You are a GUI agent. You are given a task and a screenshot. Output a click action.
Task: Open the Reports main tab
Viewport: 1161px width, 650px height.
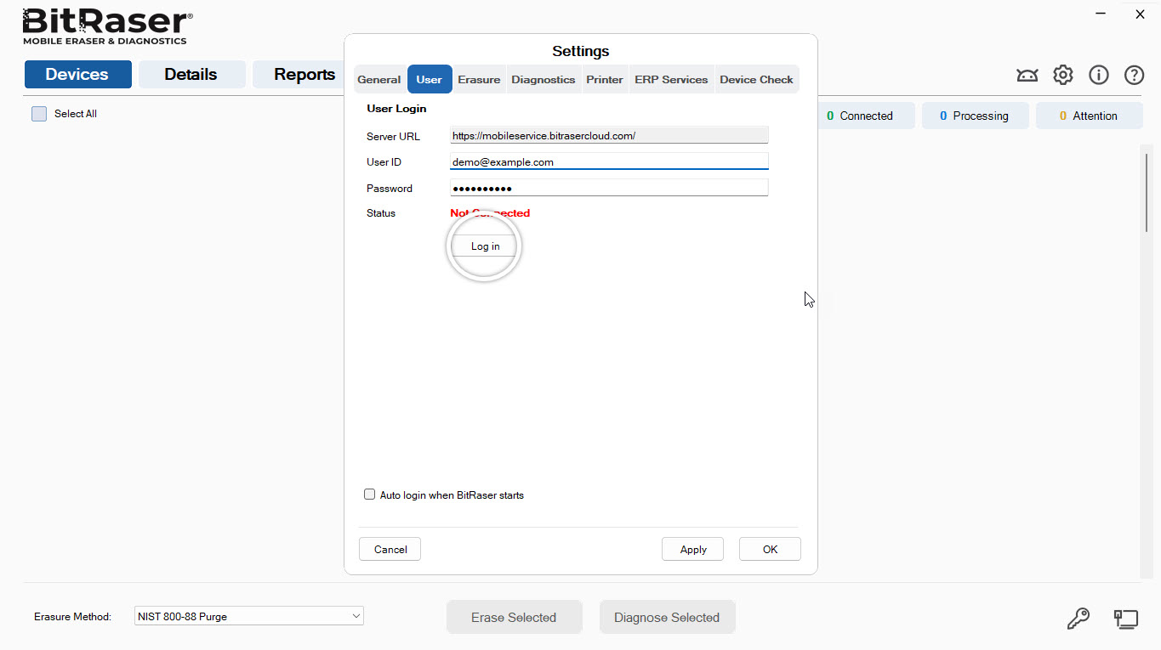(x=298, y=74)
